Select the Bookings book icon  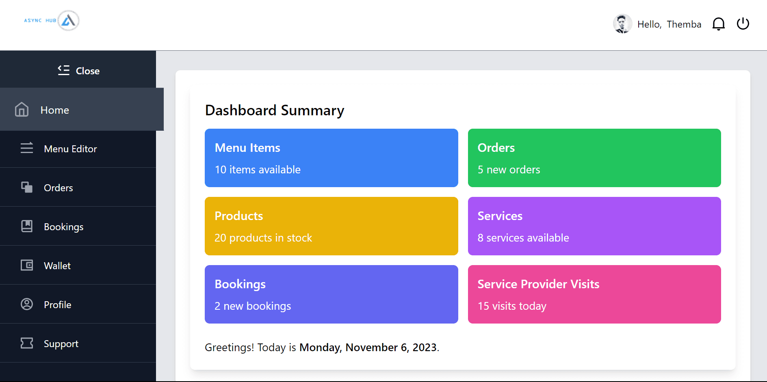click(x=26, y=226)
